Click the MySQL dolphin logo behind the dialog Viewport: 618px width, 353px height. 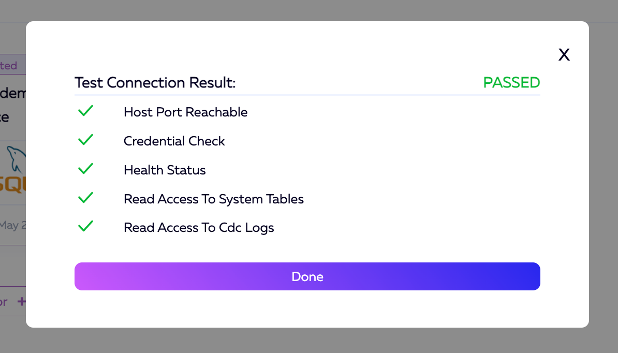[16, 159]
